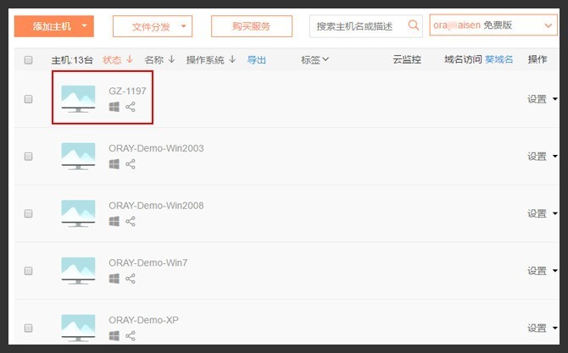Click Windows icon under ORAY-Demo-Win2003

[x=114, y=164]
